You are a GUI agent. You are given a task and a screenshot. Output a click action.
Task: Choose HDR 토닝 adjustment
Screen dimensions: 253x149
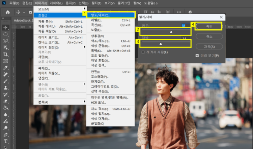(x=111, y=103)
